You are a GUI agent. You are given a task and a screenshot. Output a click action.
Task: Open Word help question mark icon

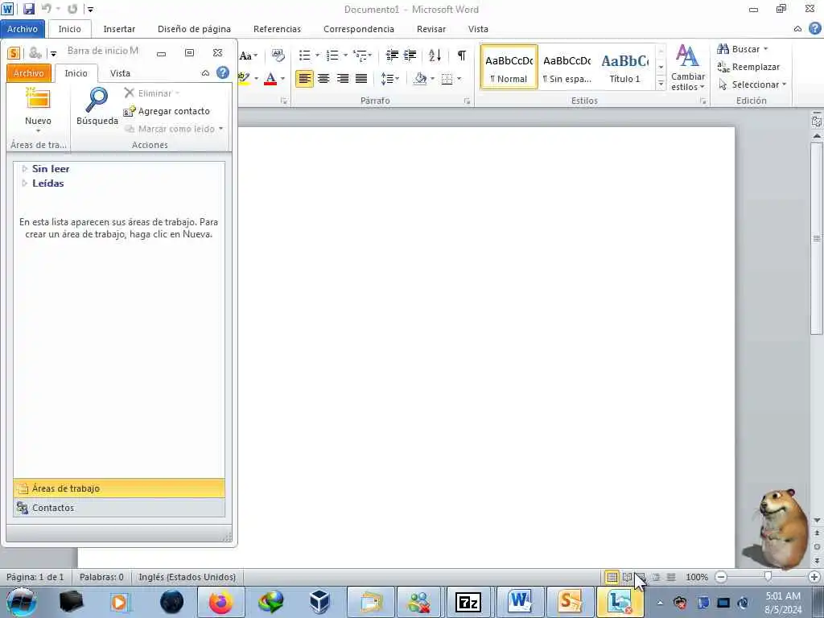point(815,28)
